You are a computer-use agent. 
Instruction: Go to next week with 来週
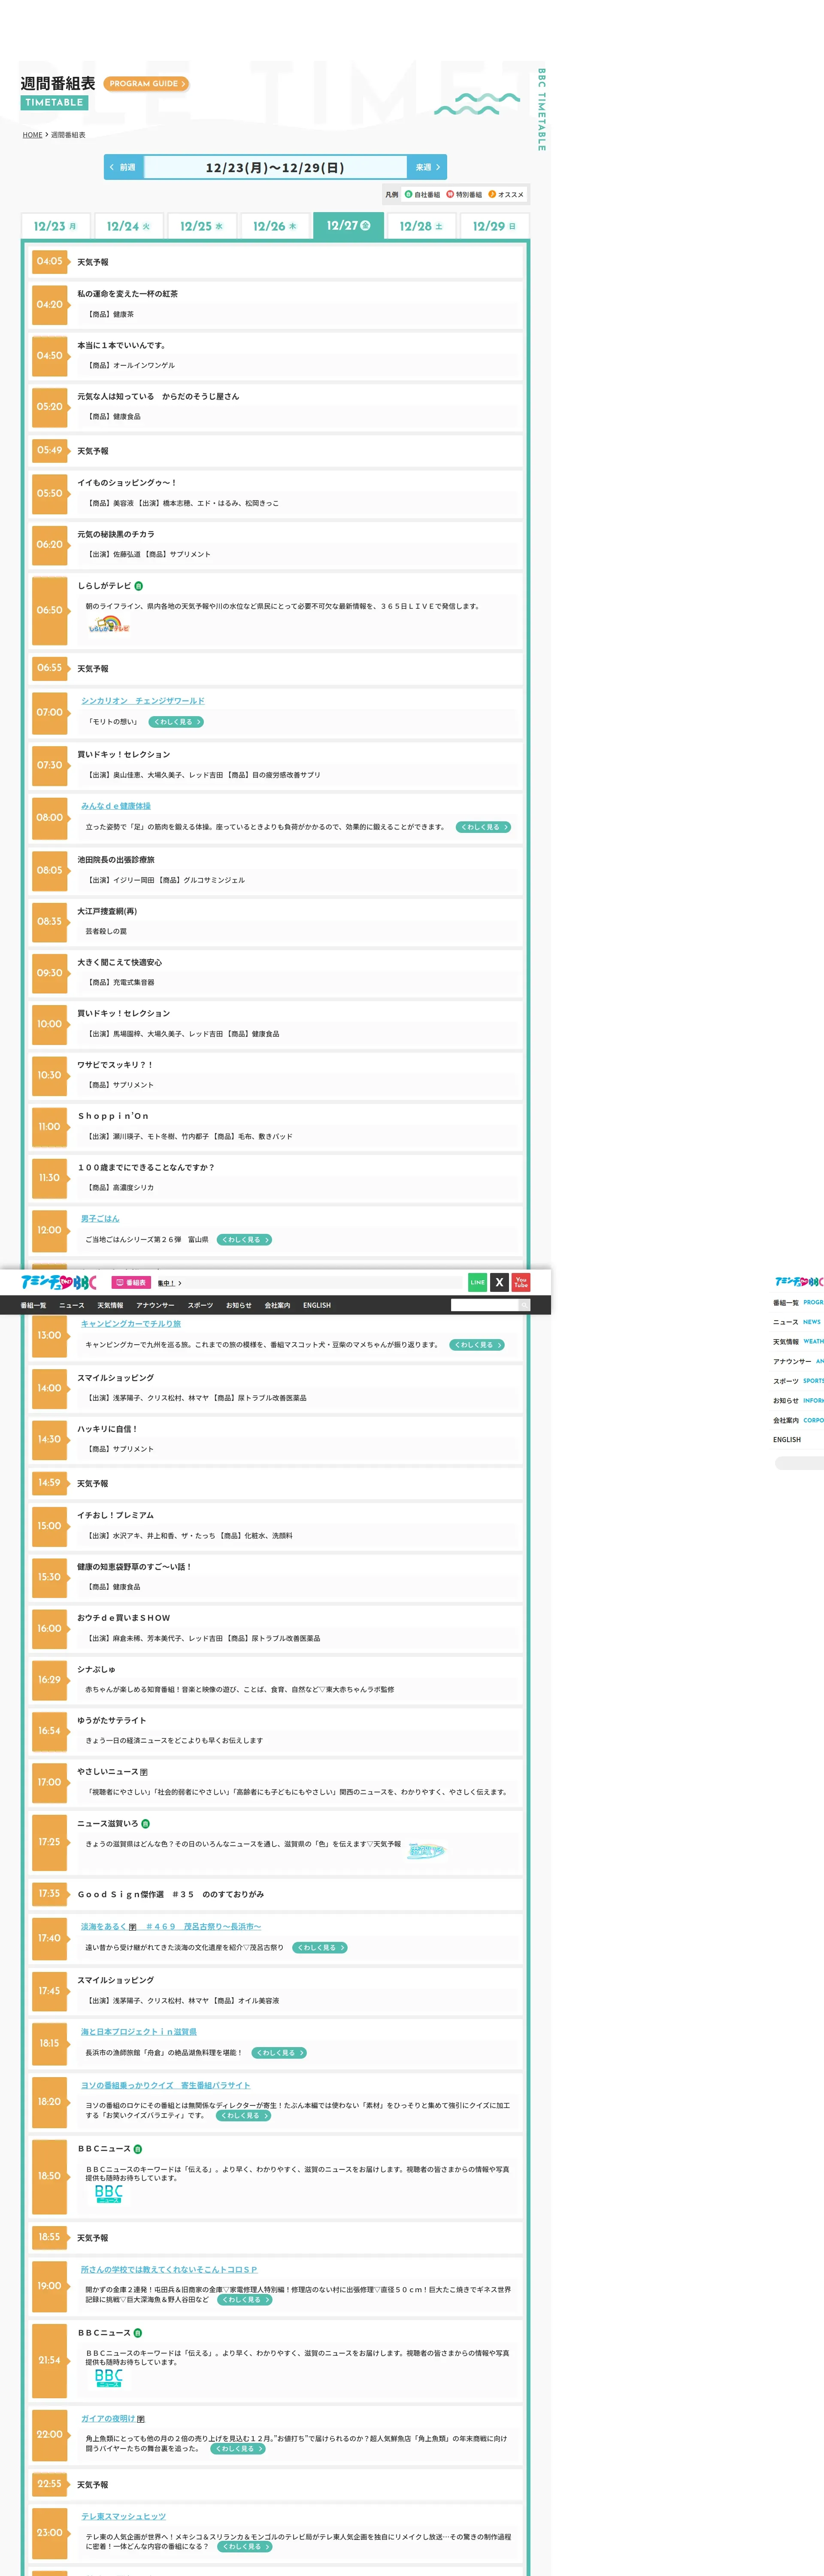(x=427, y=167)
